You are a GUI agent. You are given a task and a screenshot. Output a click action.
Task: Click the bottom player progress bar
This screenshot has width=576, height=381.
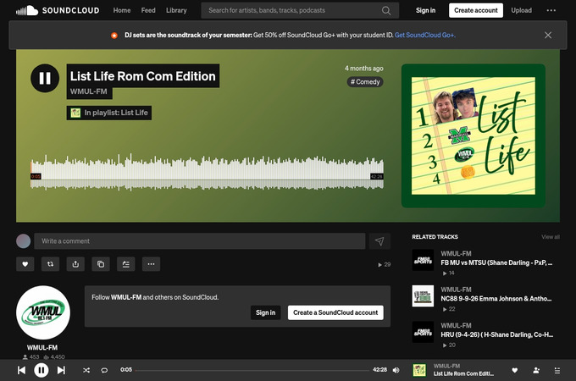click(x=252, y=370)
